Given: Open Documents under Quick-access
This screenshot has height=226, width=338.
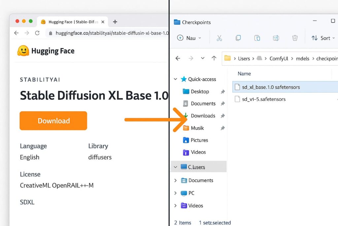Looking at the screenshot, I should (x=199, y=104).
